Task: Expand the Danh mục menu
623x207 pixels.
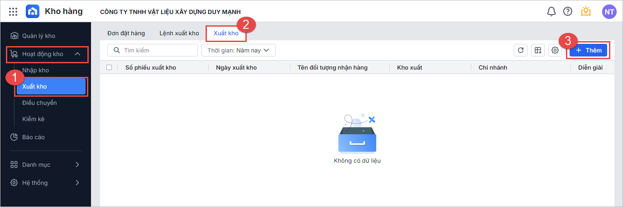Action: click(x=77, y=165)
